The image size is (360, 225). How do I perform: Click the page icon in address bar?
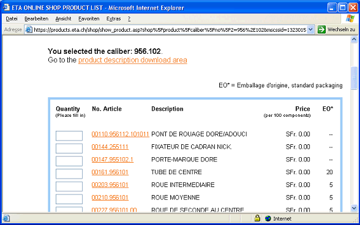click(29, 29)
